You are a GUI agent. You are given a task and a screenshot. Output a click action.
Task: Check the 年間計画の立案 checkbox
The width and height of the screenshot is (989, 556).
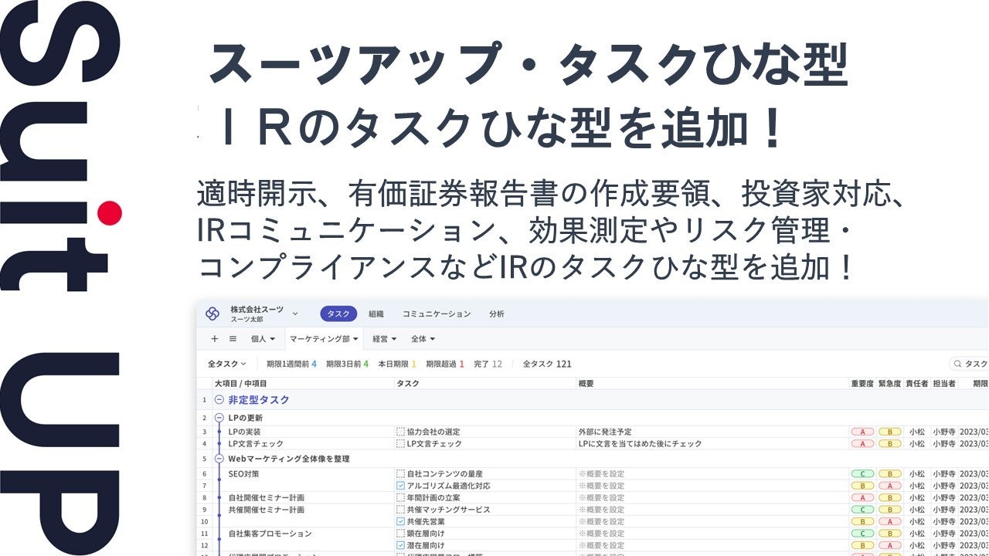coord(400,498)
